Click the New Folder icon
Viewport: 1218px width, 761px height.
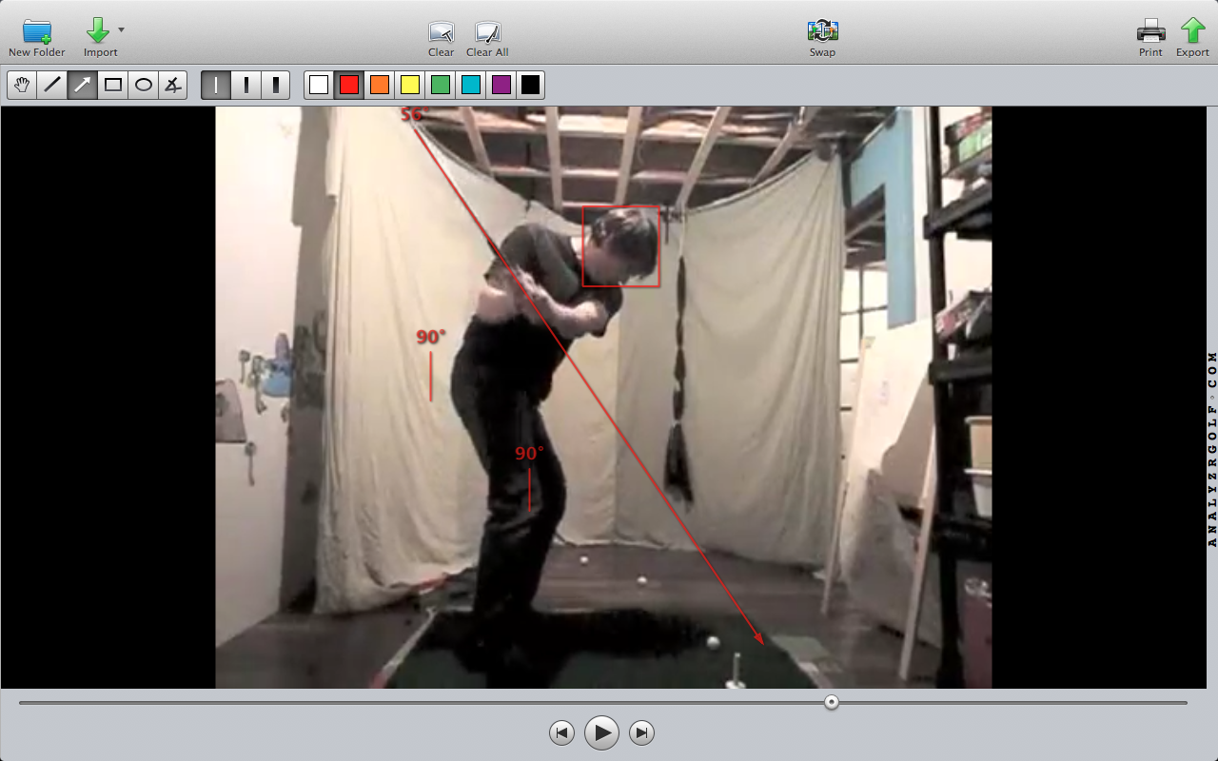point(37,31)
